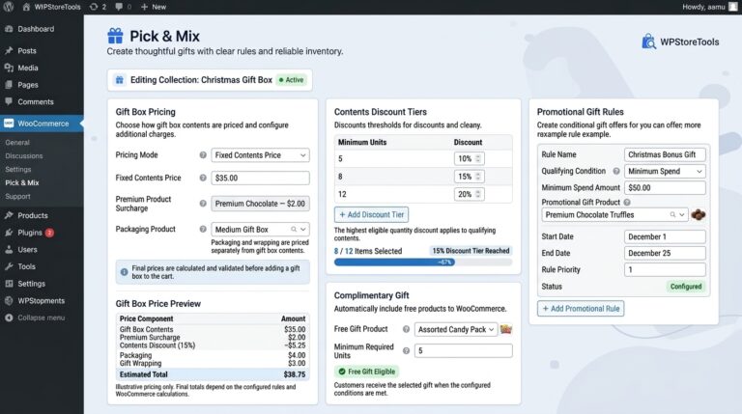Viewport: 742px width, 414px height.
Task: Click help icon next to Fixed Contents Price
Action: pyautogui.click(x=203, y=178)
